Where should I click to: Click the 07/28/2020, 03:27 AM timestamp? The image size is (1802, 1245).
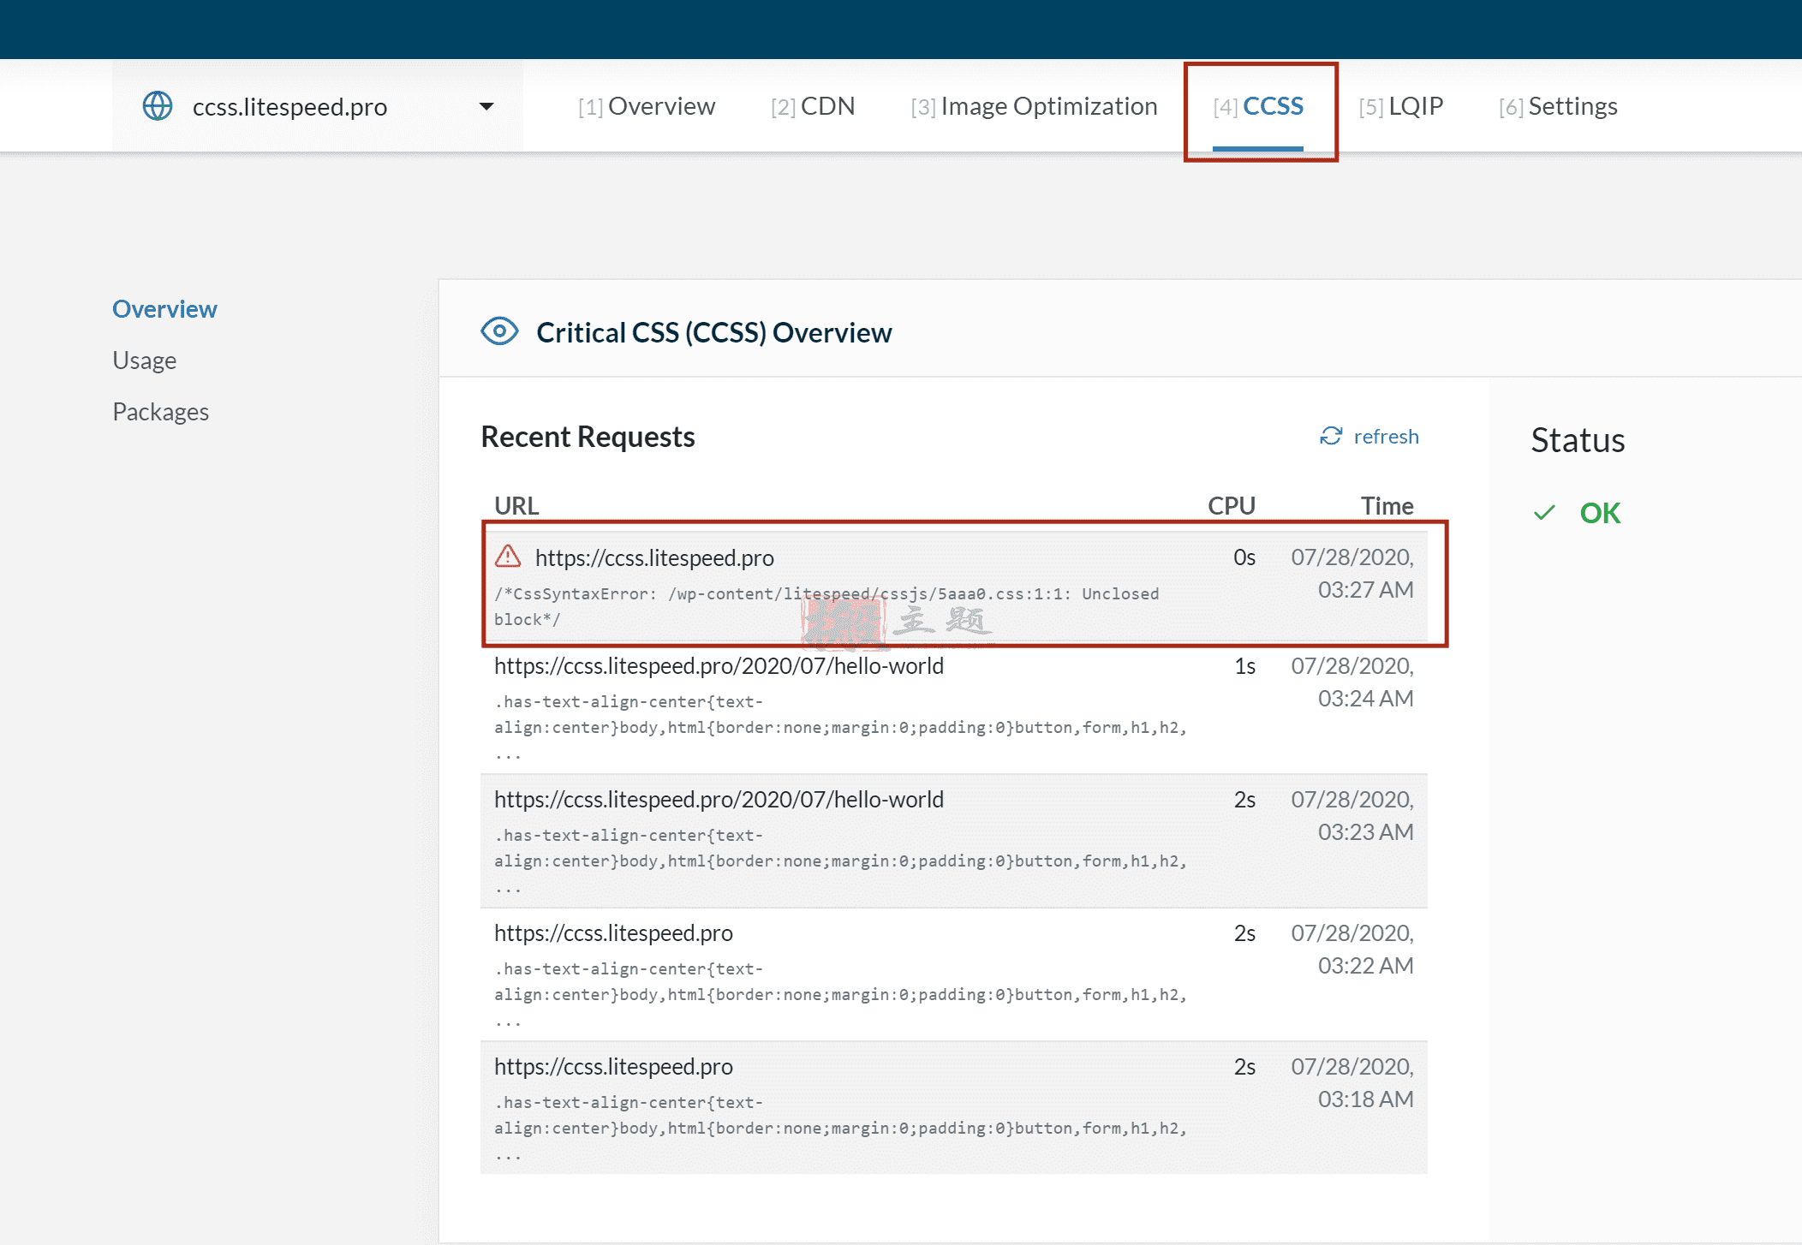[x=1352, y=573]
